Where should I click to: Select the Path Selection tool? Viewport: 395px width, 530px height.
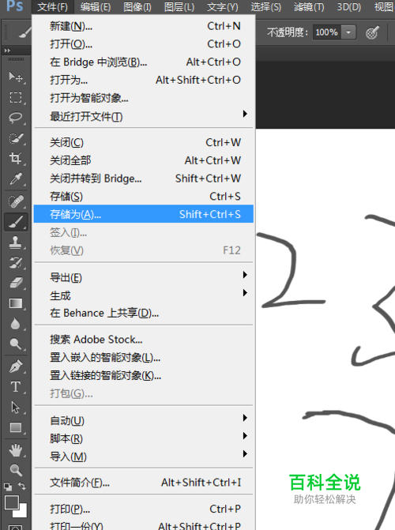pyautogui.click(x=16, y=408)
